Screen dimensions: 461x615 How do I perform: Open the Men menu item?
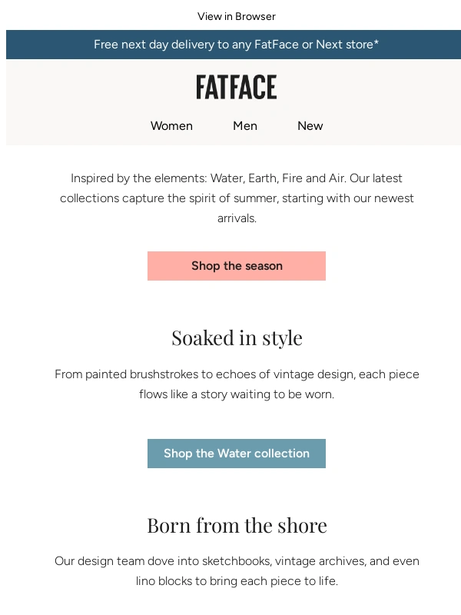pyautogui.click(x=245, y=126)
